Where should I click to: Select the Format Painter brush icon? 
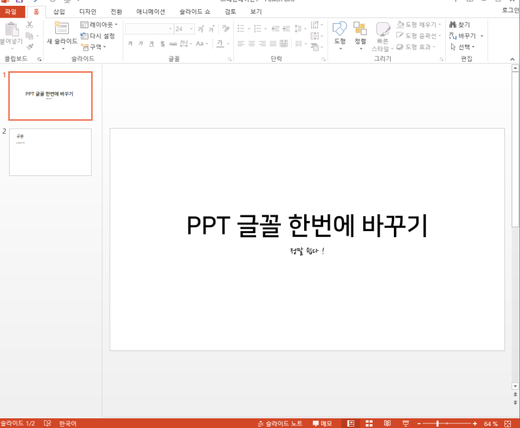pos(29,47)
